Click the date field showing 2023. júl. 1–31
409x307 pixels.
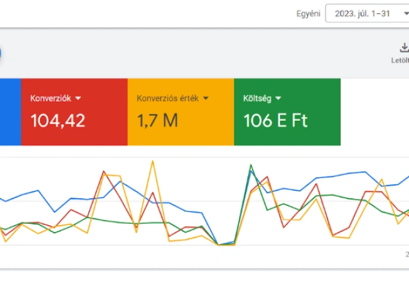[362, 13]
